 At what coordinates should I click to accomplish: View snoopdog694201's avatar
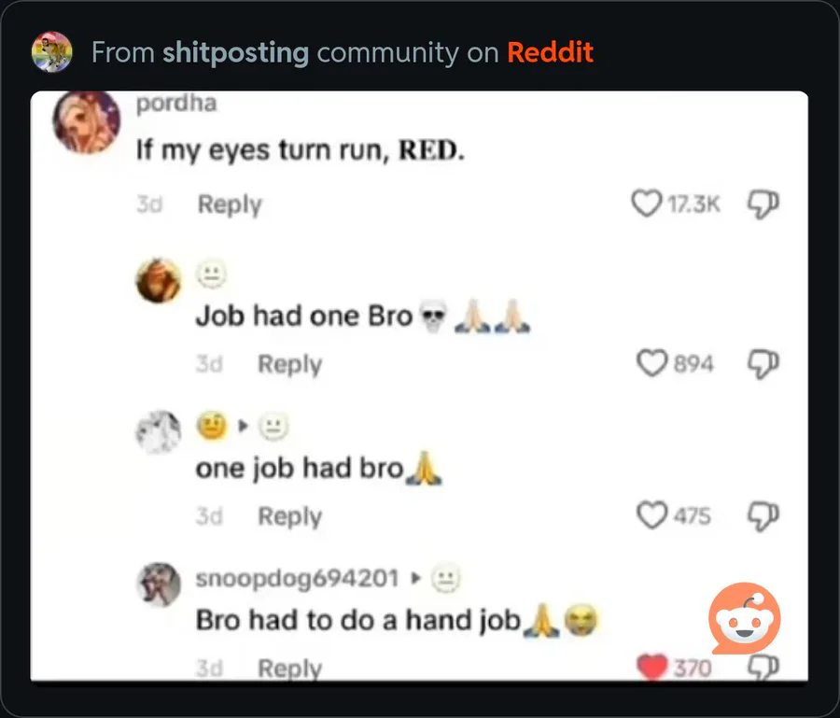[159, 584]
